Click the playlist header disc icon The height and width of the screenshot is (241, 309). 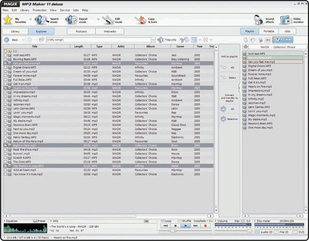[245, 46]
